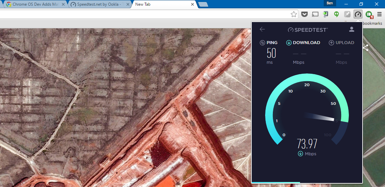The height and width of the screenshot is (187, 385).
Task: Click the gray pushpin extension icon
Action: tap(348, 14)
